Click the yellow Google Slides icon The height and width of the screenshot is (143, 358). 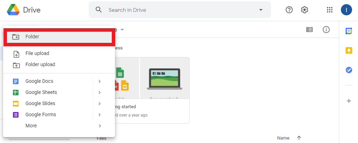tap(15, 104)
